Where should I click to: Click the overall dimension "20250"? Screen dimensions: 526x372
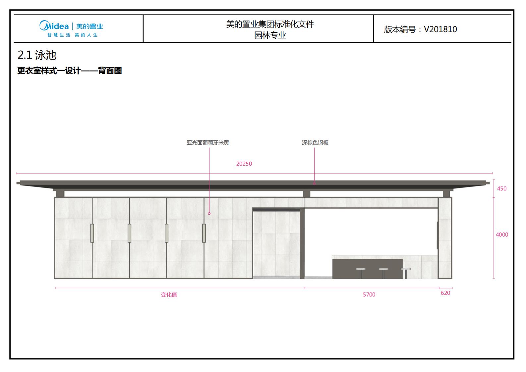coord(244,164)
